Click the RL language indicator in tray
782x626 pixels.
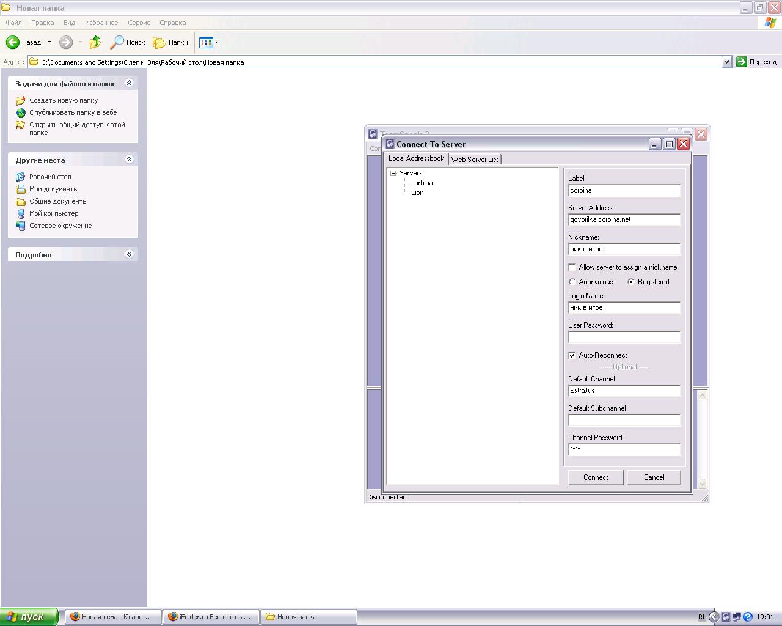702,617
